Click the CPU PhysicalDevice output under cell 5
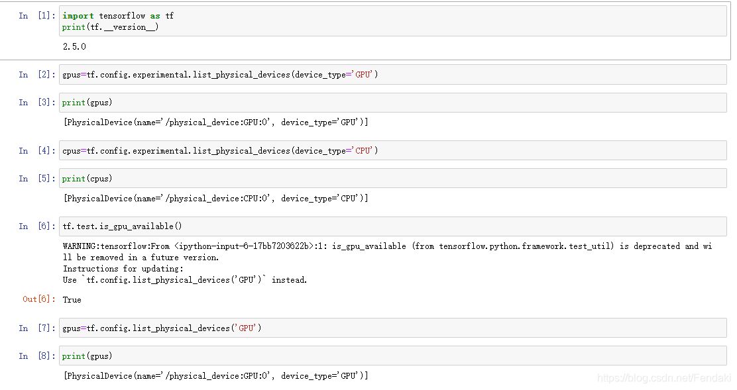737x390 pixels. (x=216, y=199)
